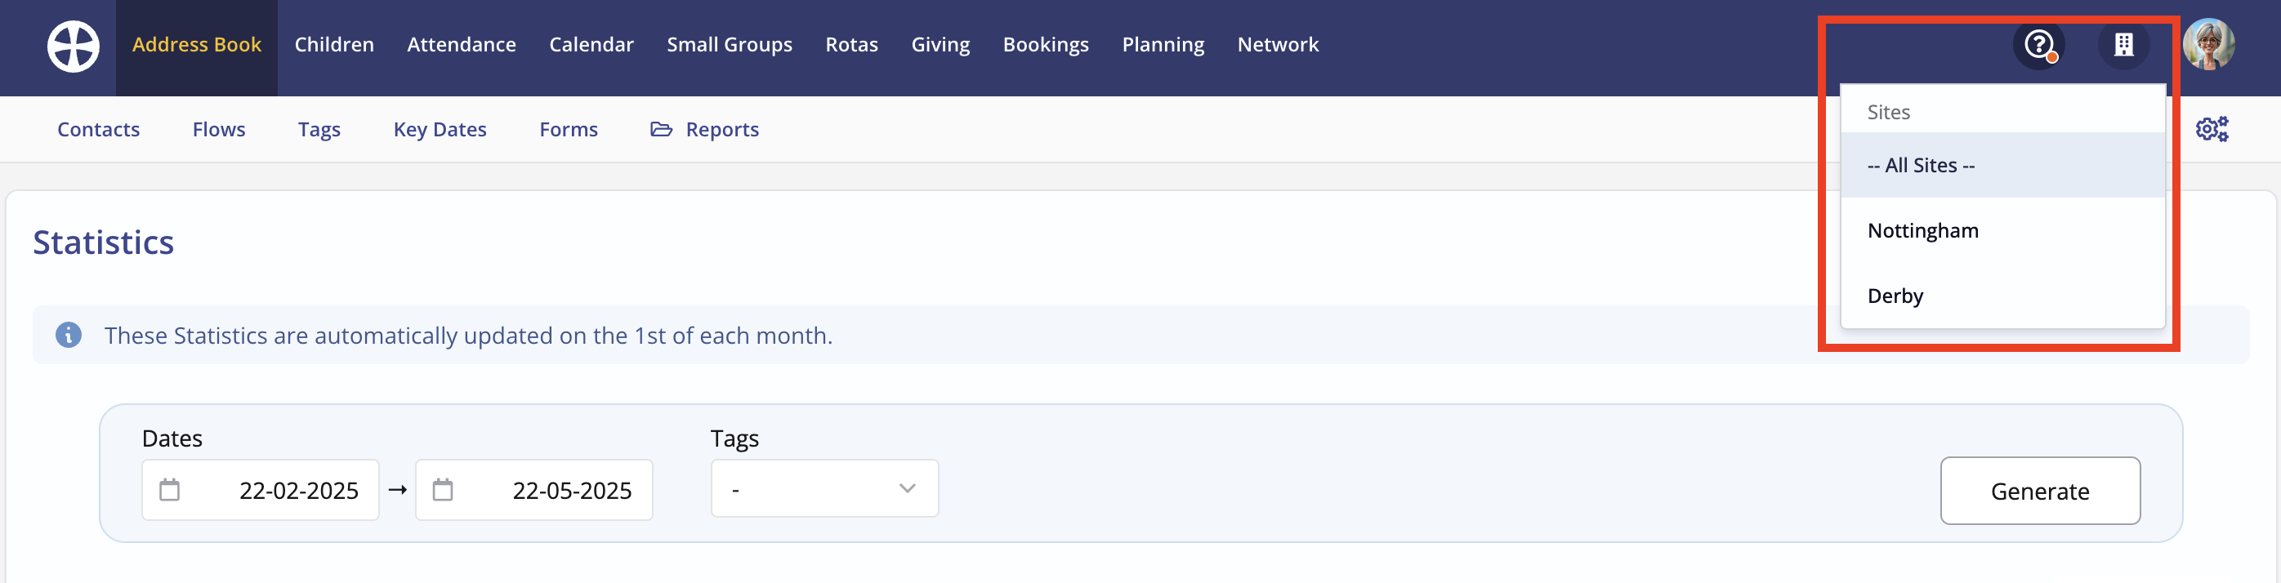Viewport: 2281px width, 583px height.
Task: Click the Reports folder icon
Action: (661, 129)
